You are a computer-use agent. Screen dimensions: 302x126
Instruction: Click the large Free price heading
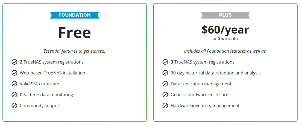point(75,32)
